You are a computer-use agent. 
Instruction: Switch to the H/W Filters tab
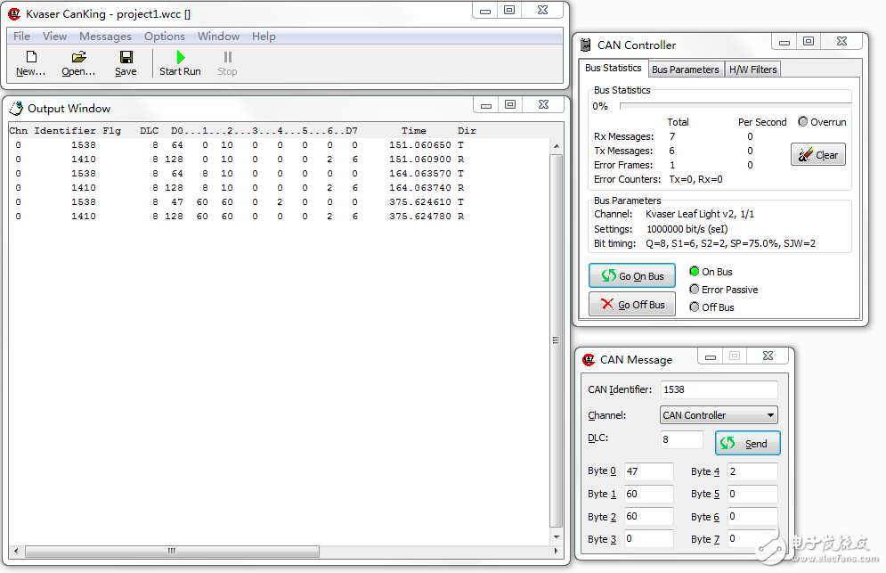coord(752,70)
